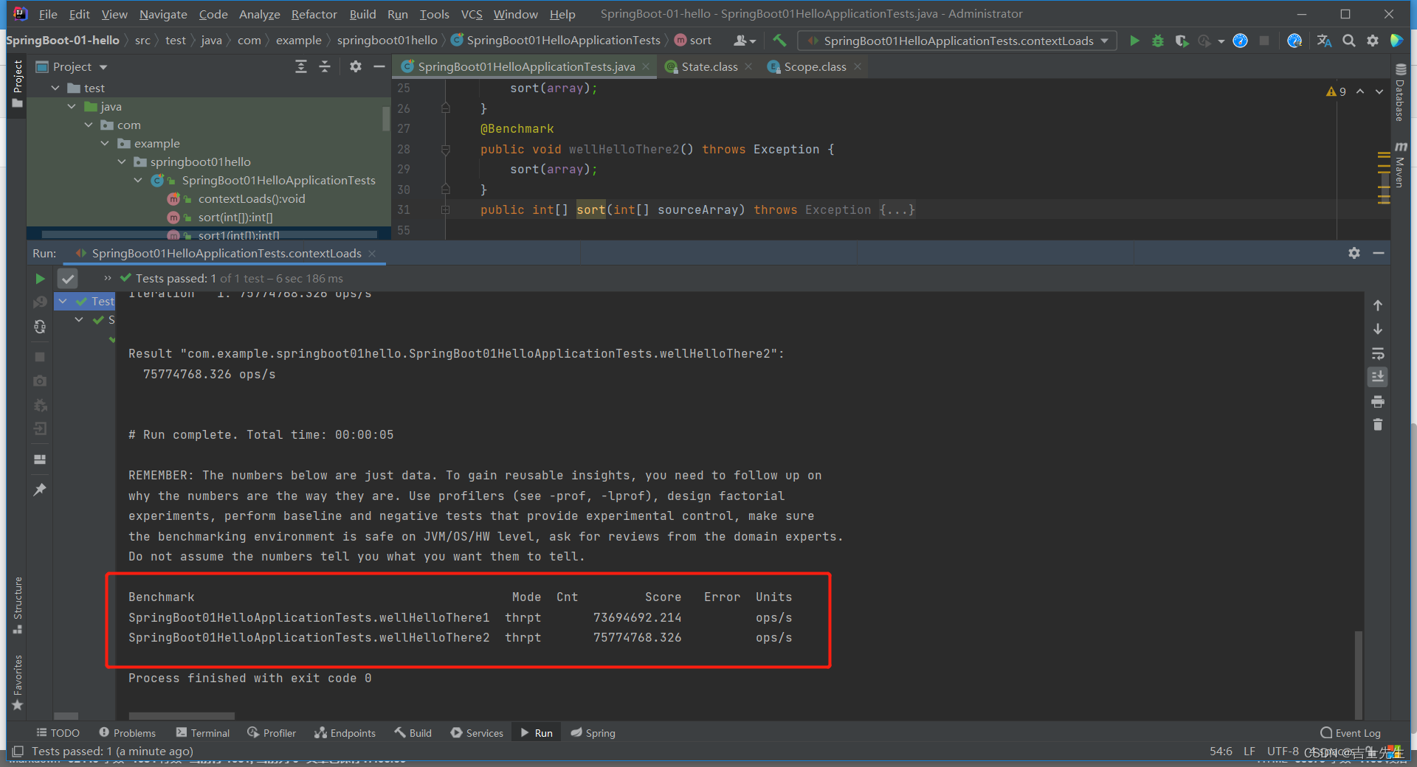The image size is (1417, 767).
Task: Expand all in Project panel
Action: click(x=301, y=67)
